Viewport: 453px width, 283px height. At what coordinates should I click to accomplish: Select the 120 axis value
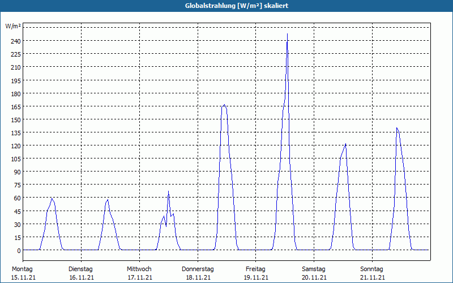[16, 146]
